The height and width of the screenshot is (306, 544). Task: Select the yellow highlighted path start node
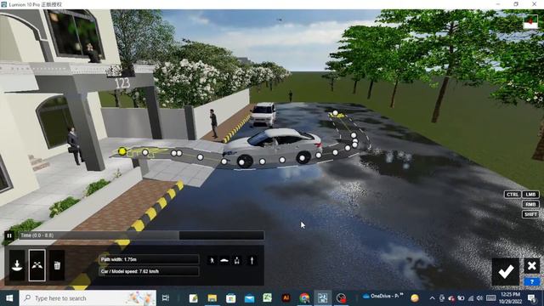(122, 151)
